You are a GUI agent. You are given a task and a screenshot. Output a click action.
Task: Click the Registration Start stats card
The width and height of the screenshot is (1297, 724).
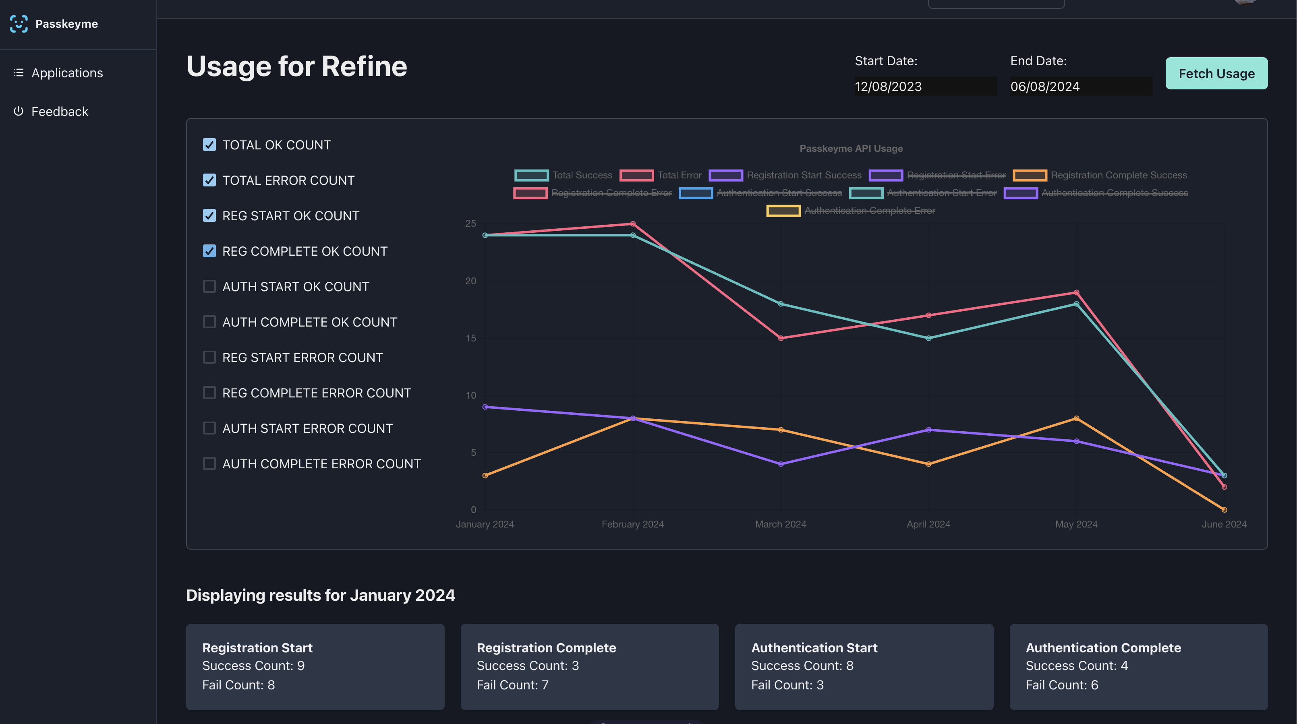point(315,666)
